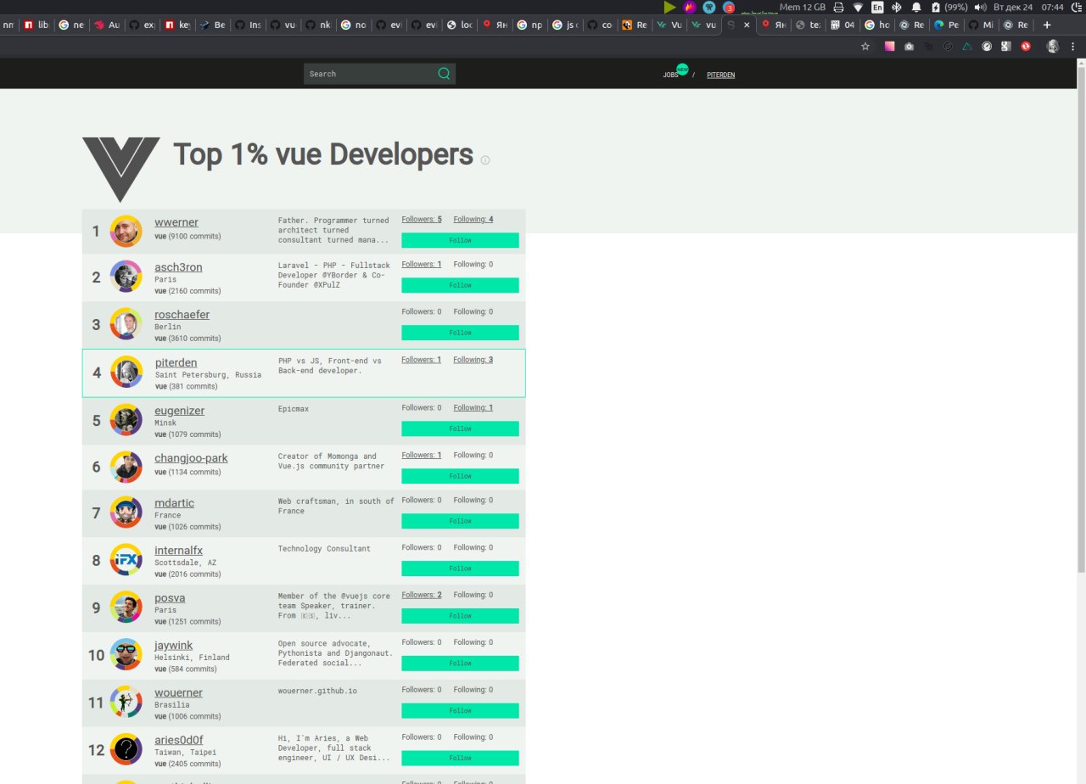Click the magnifier icon in the search box

click(x=444, y=74)
